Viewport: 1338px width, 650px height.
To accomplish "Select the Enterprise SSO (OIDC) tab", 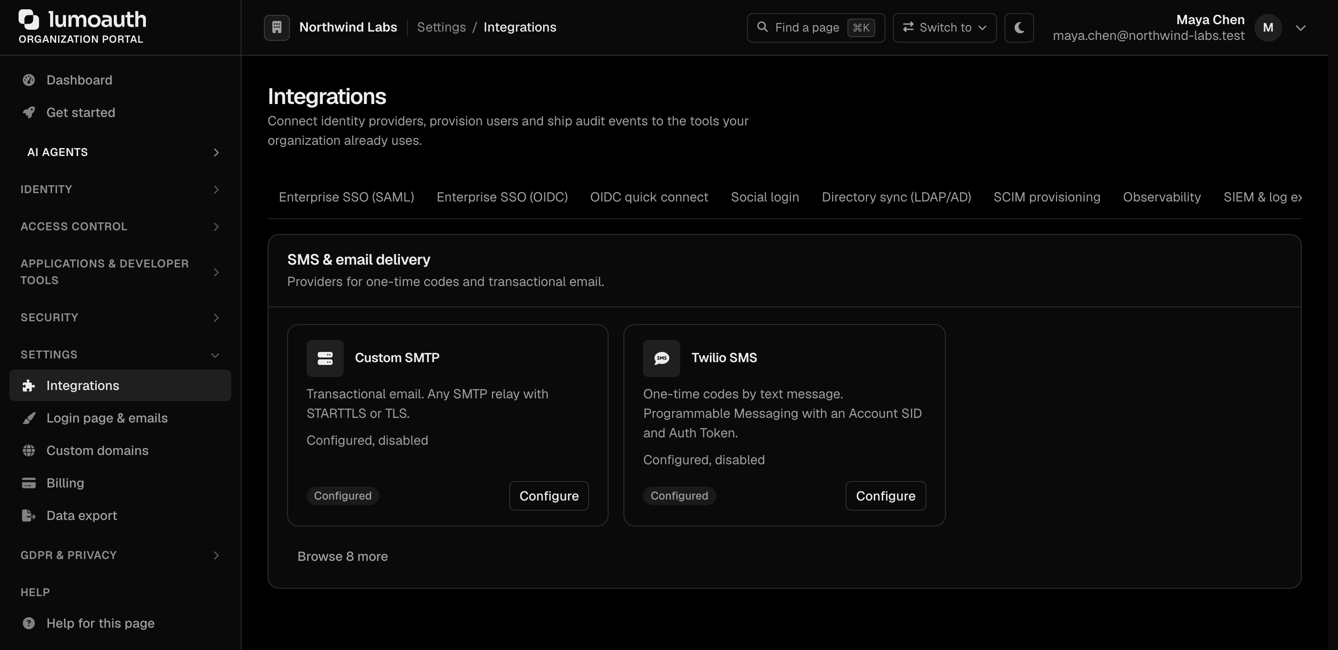I will click(502, 197).
